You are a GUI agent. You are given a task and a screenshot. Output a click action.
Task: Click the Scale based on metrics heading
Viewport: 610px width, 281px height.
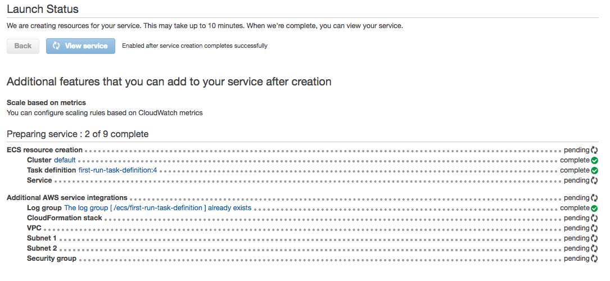pyautogui.click(x=46, y=103)
